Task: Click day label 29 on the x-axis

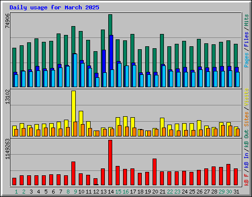Action: pyautogui.click(x=221, y=192)
